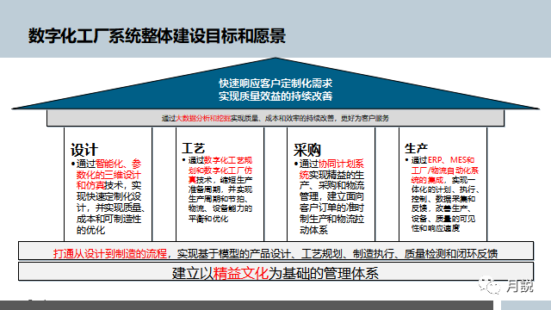
Task: Click red text 协同计划系统 in 采购 box
Action: coord(331,169)
